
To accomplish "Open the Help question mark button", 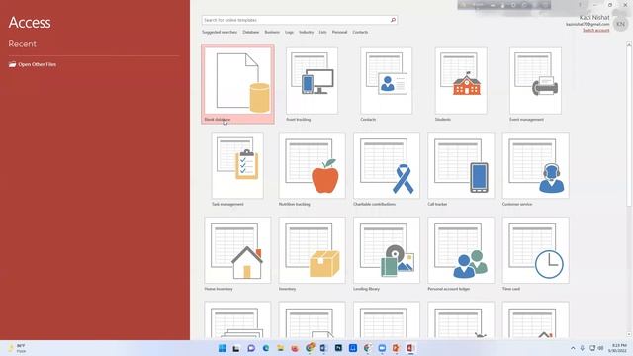I will 580,5.
